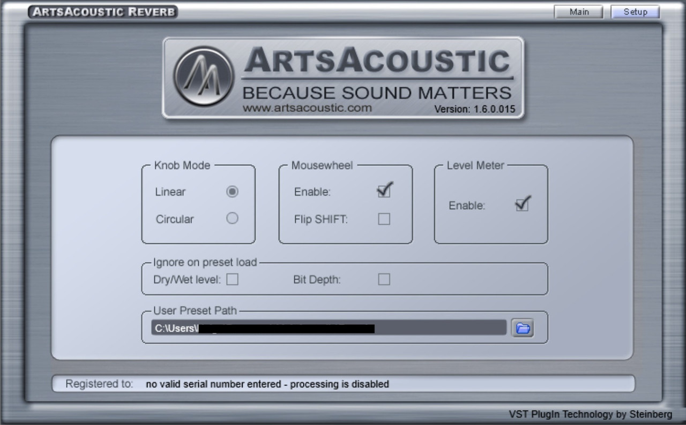Open the folder browse icon for preset path

point(523,328)
